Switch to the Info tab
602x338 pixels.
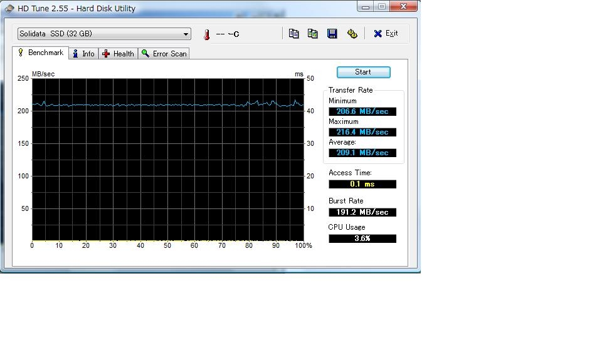[x=83, y=54]
